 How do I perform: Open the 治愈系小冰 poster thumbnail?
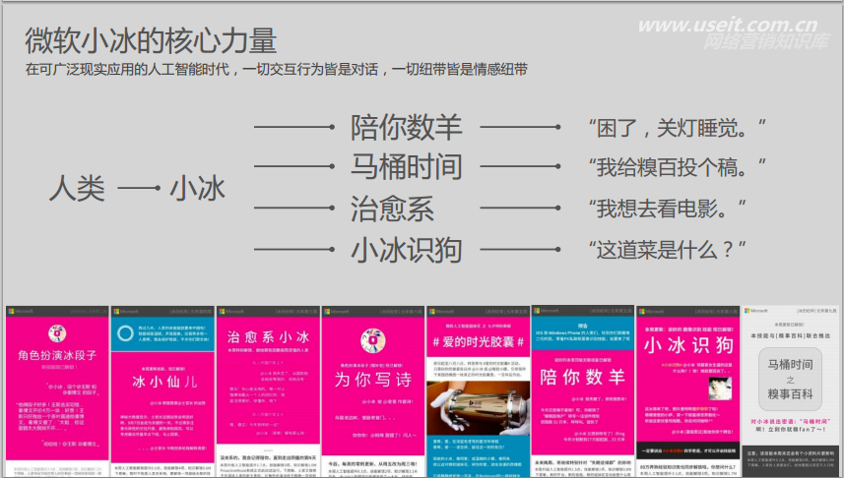(x=268, y=391)
